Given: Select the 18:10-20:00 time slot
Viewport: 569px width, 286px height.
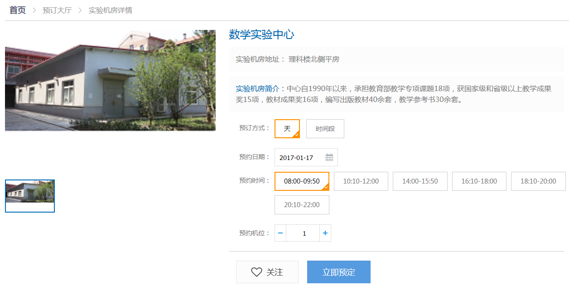Looking at the screenshot, I should click(538, 181).
